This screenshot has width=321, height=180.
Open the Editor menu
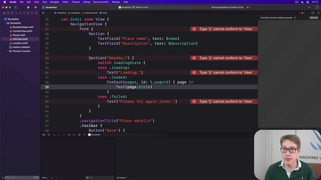pyautogui.click(x=65, y=2)
